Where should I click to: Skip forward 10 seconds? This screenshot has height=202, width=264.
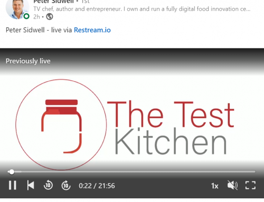point(66,185)
